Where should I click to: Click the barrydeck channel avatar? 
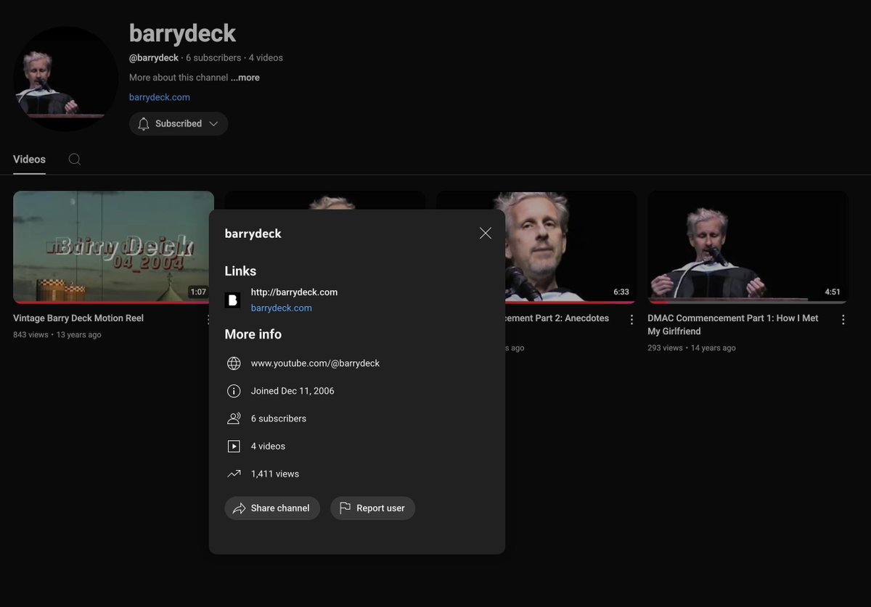65,79
